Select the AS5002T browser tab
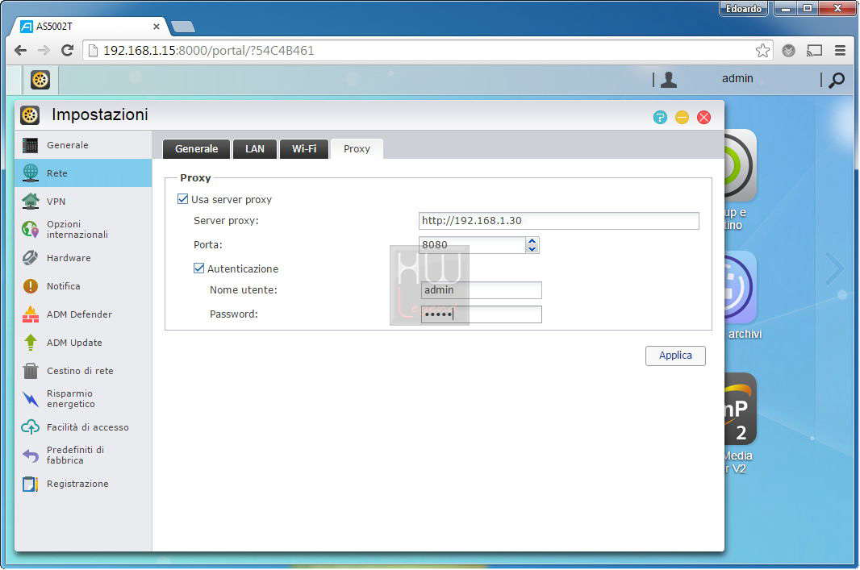Viewport: 860px width, 570px height. 88,27
